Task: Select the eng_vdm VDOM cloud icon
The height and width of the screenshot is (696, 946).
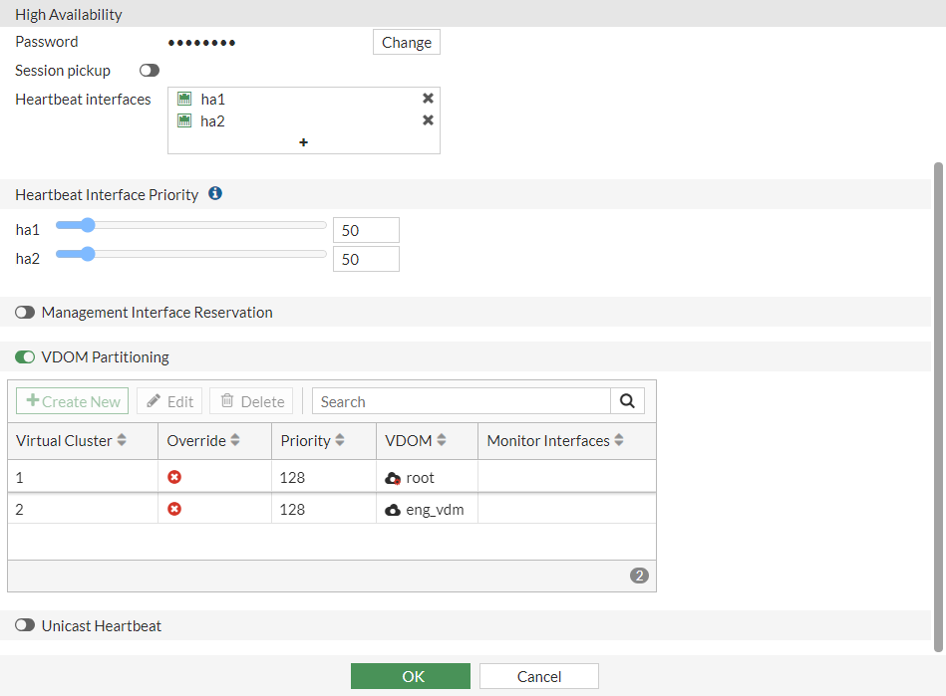Action: click(x=391, y=509)
